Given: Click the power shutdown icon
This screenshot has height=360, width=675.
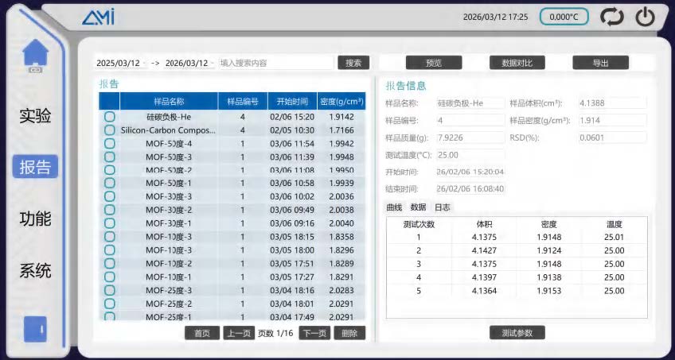Looking at the screenshot, I should (646, 17).
